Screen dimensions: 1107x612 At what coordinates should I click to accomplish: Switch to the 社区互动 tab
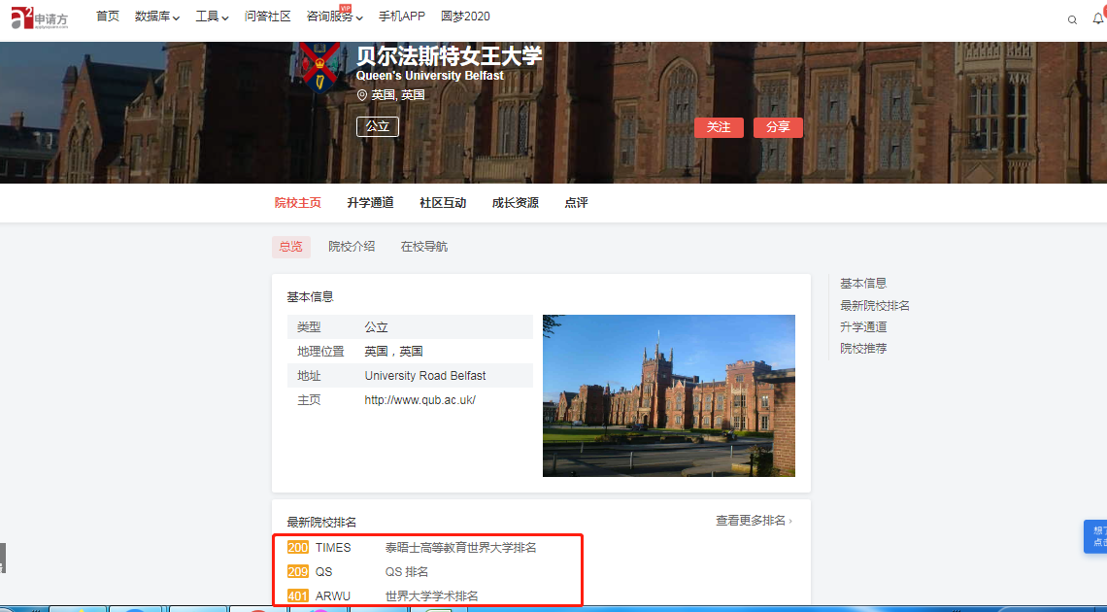[443, 202]
